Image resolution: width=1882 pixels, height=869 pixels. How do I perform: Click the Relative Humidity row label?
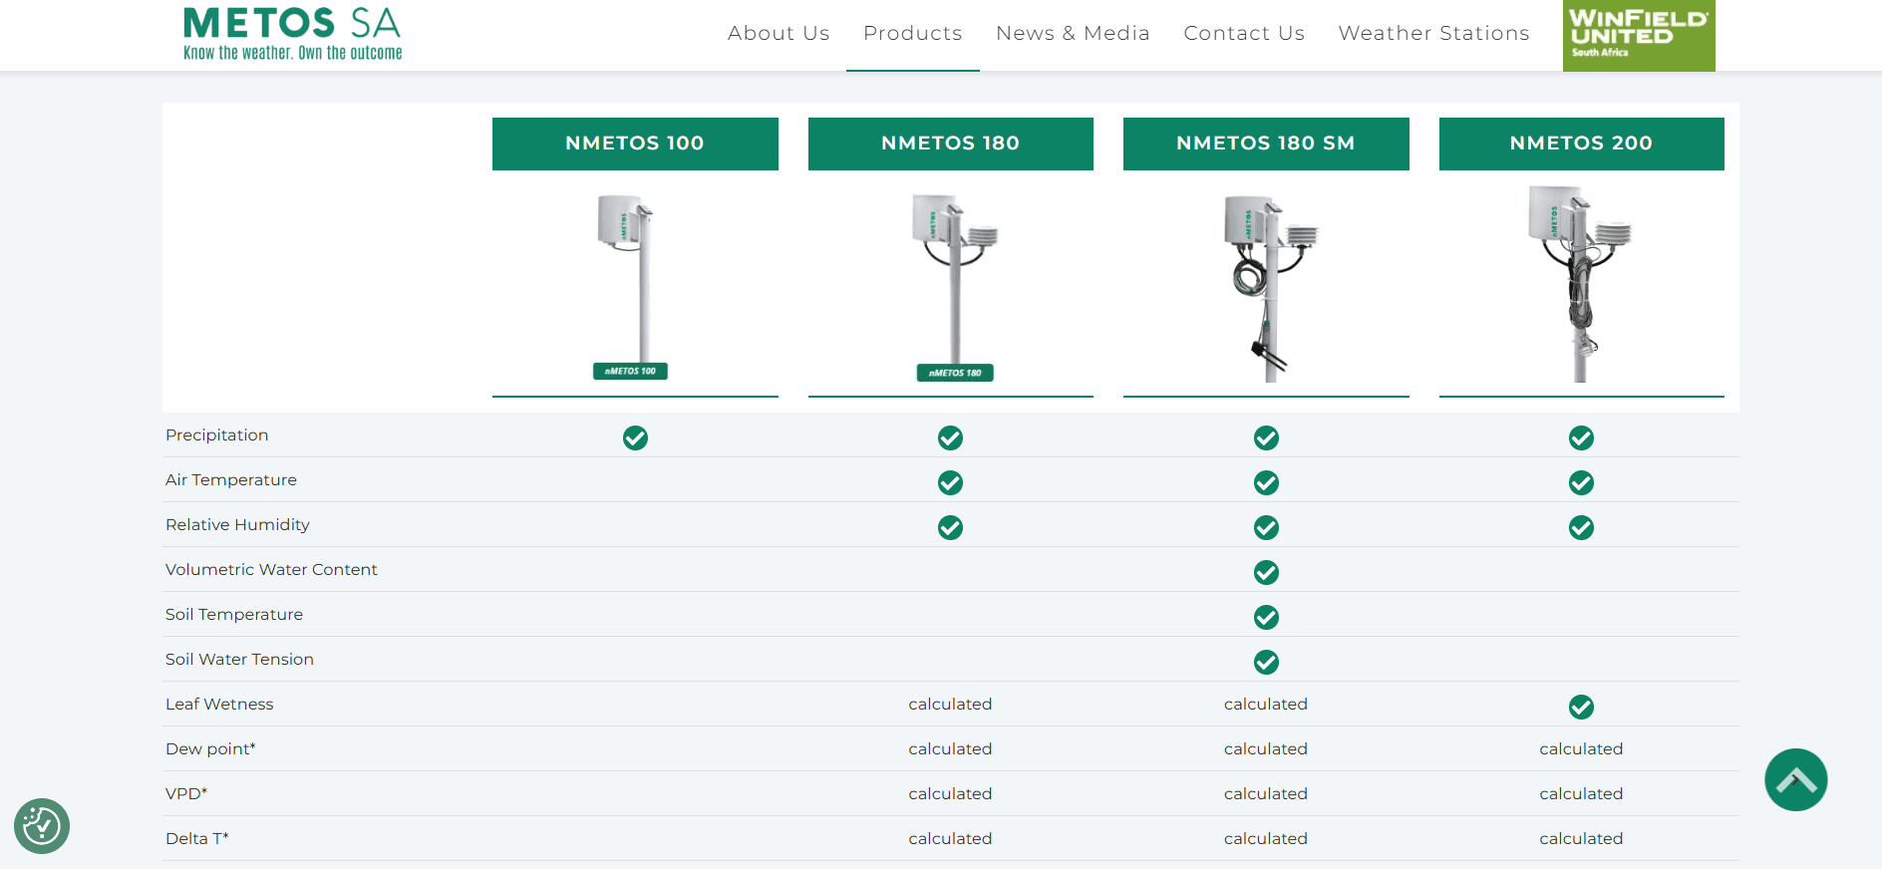[237, 524]
